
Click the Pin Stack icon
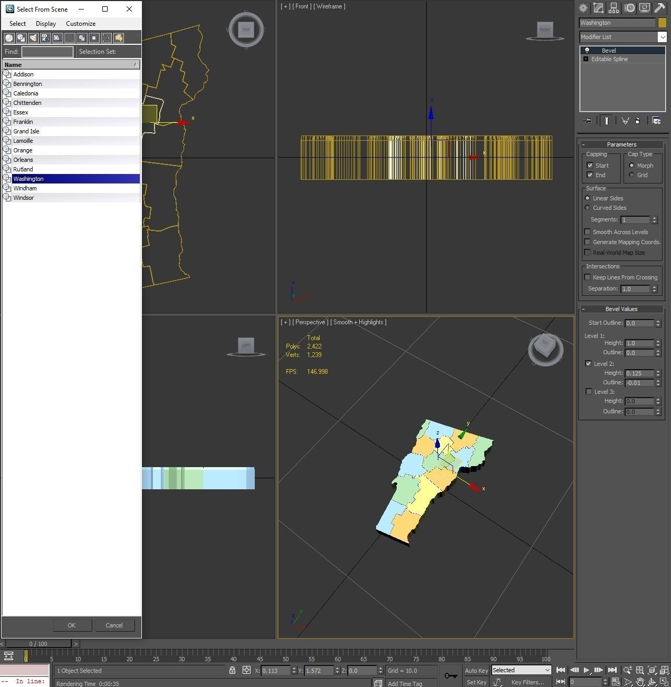coord(588,121)
